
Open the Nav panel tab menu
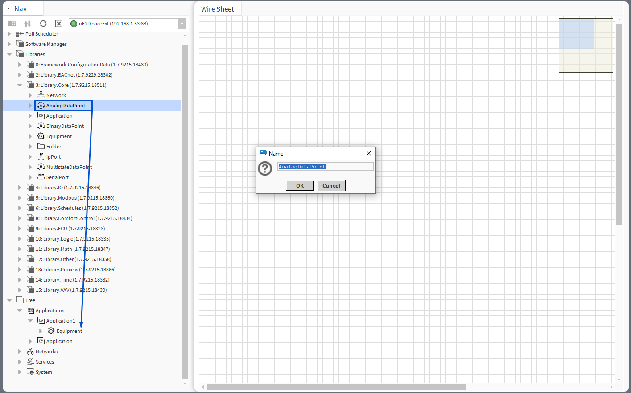(x=8, y=9)
